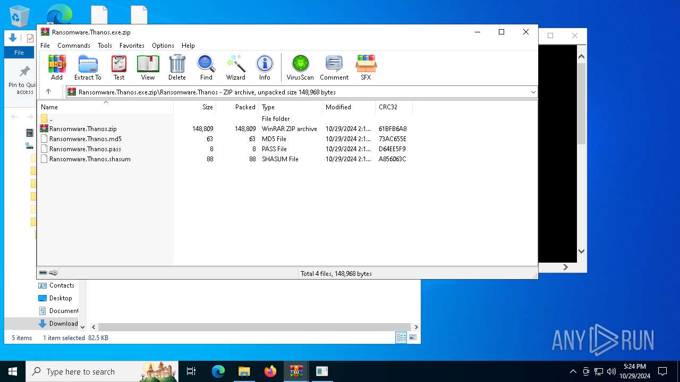Open Task View on the taskbar

[x=191, y=371]
